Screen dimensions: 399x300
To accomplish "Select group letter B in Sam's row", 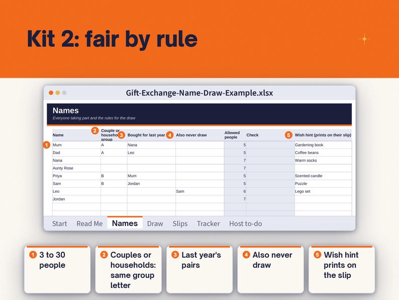I will coord(114,184).
